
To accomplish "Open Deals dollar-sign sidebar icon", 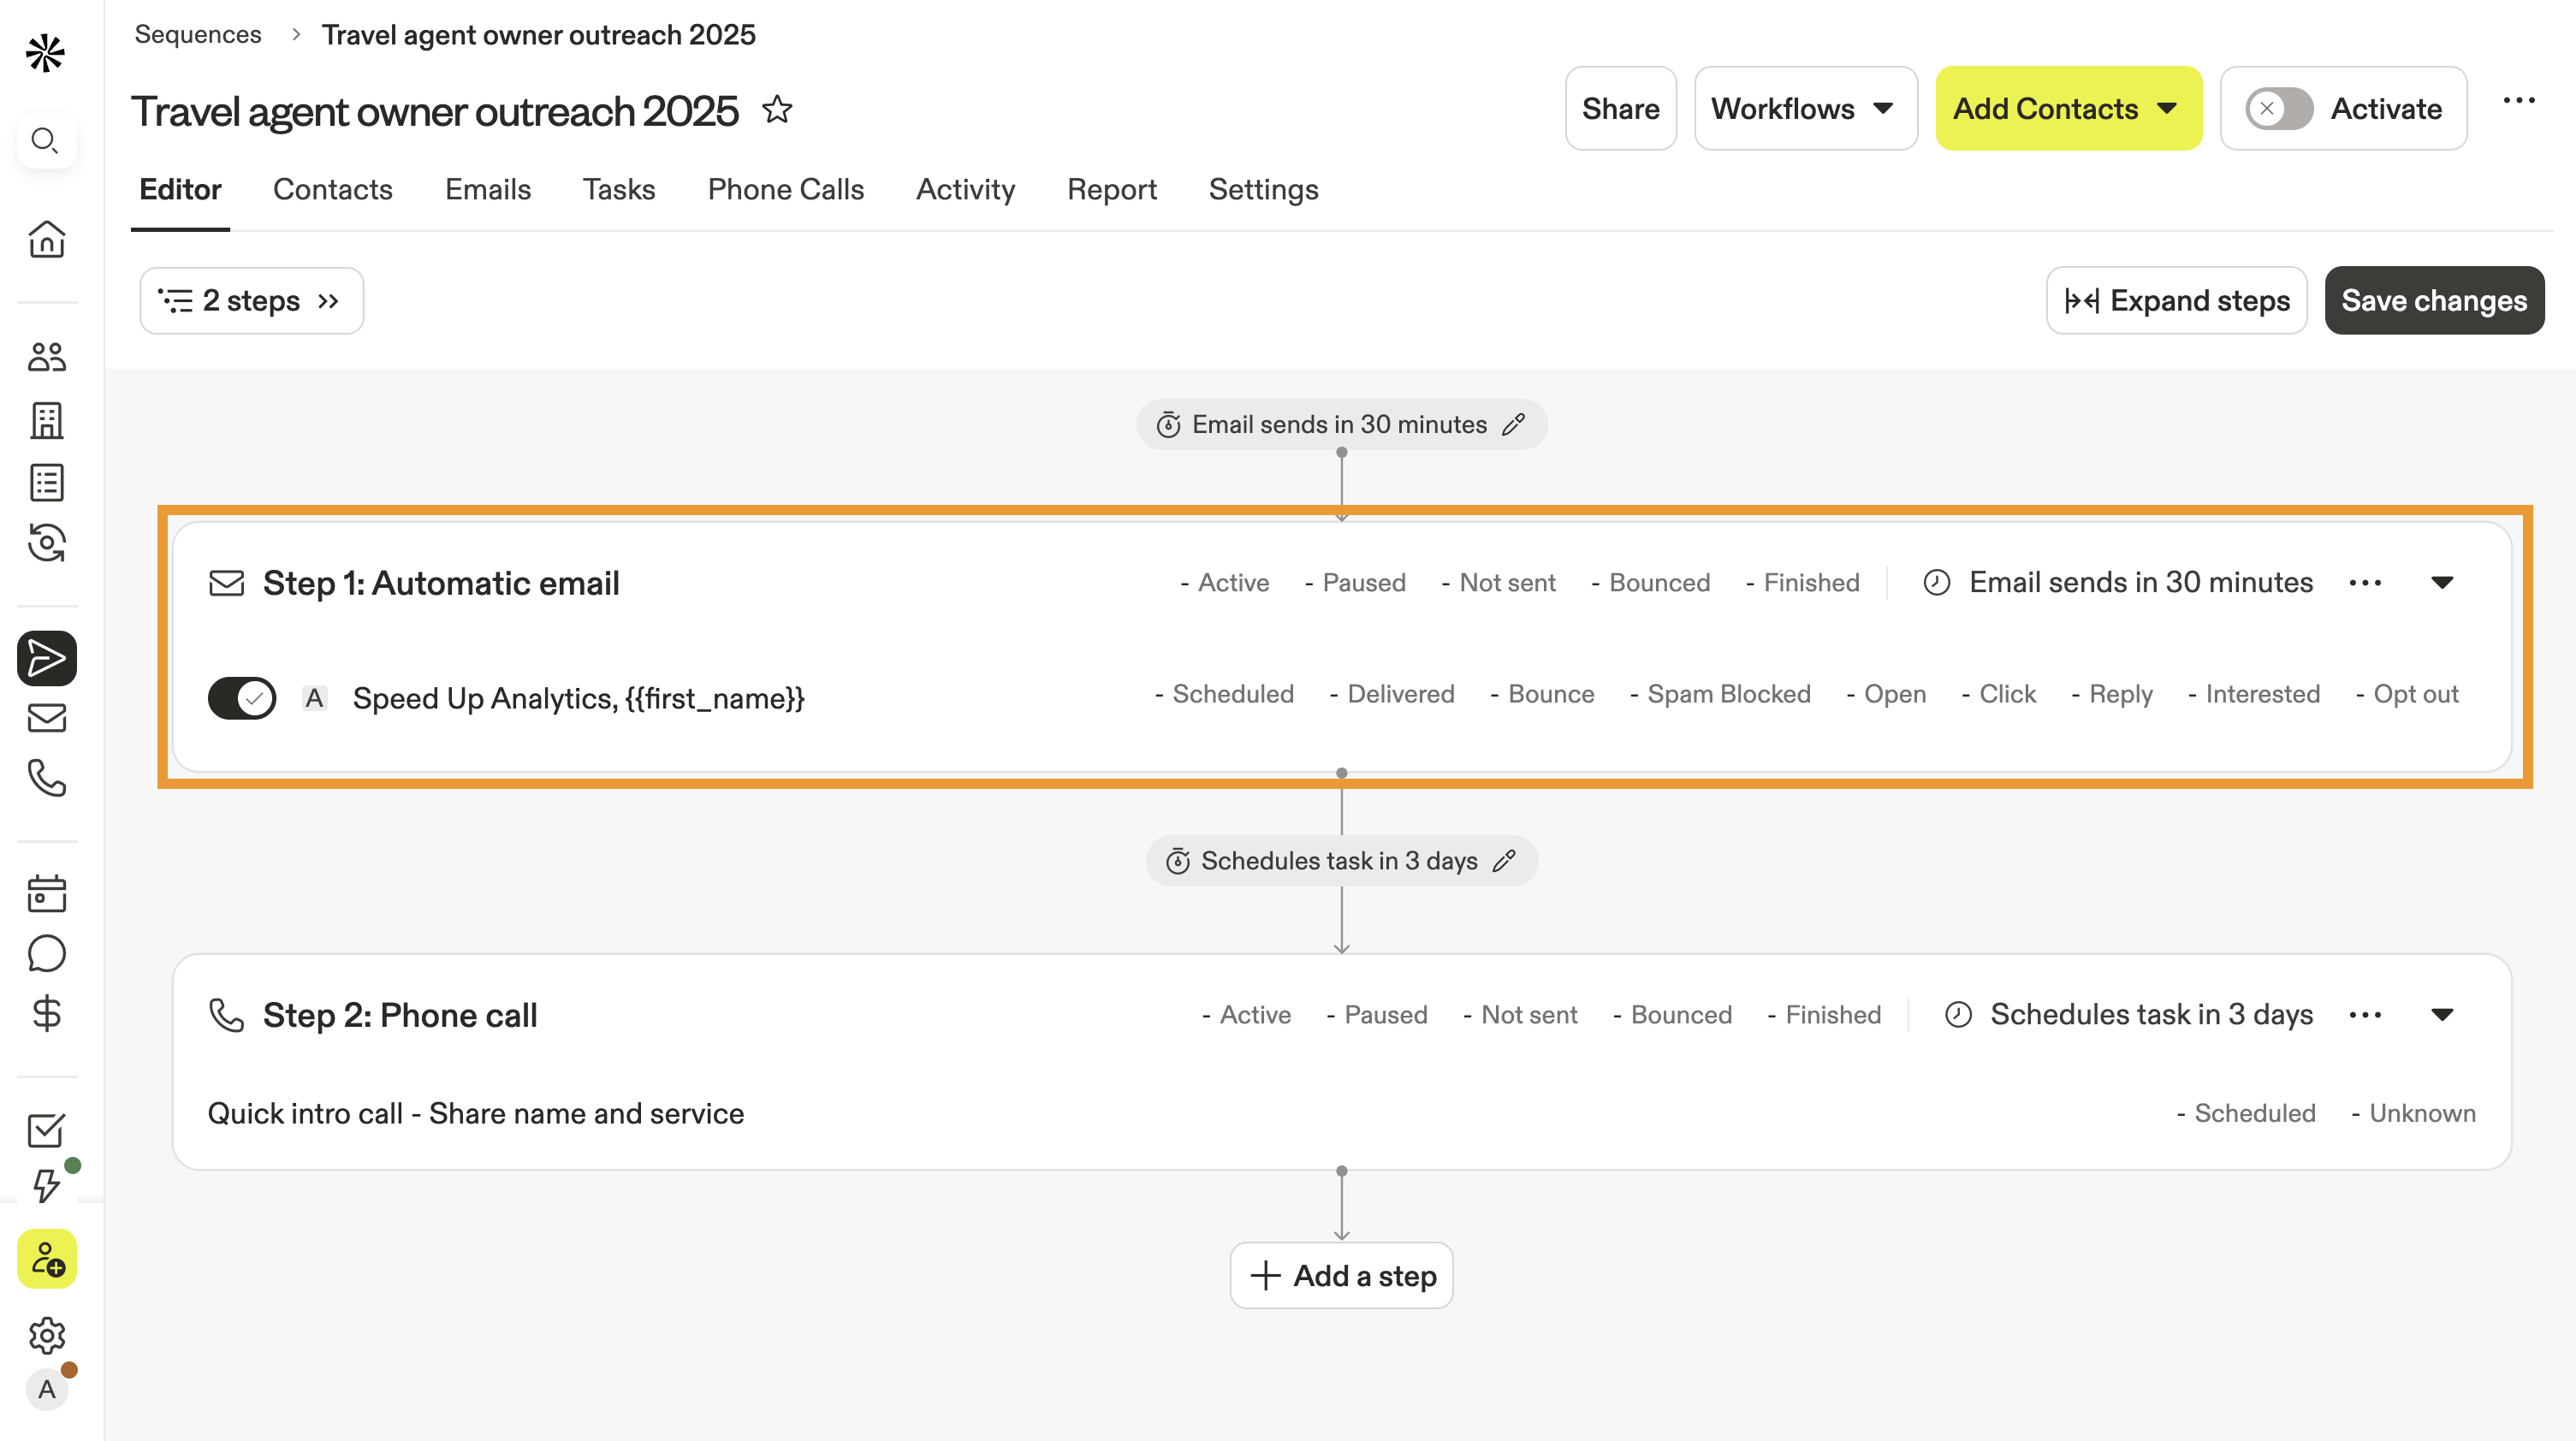I will point(47,1014).
